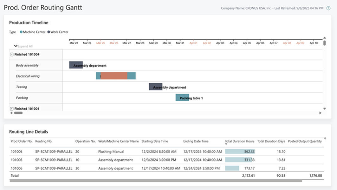Sort by Total Duration Hours column header
Screen dimensions: 337x190
(240, 141)
